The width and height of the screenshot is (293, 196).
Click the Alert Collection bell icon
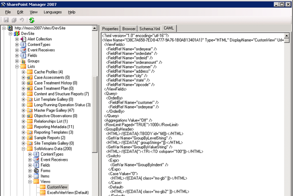pyautogui.click(x=23, y=39)
